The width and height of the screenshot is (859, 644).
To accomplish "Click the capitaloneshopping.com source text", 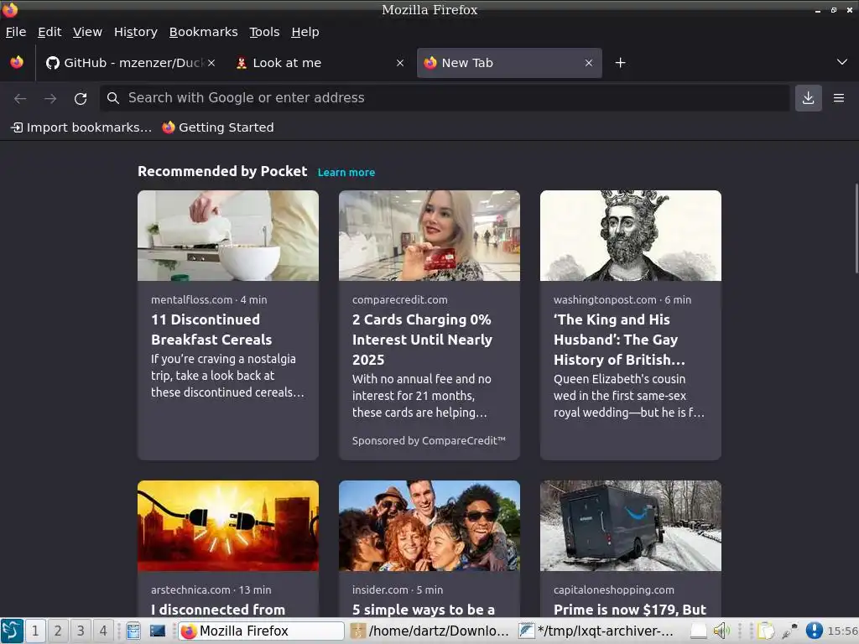I will [x=613, y=590].
